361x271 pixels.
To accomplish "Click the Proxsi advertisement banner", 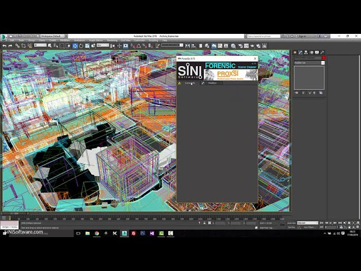I will pyautogui.click(x=231, y=75).
